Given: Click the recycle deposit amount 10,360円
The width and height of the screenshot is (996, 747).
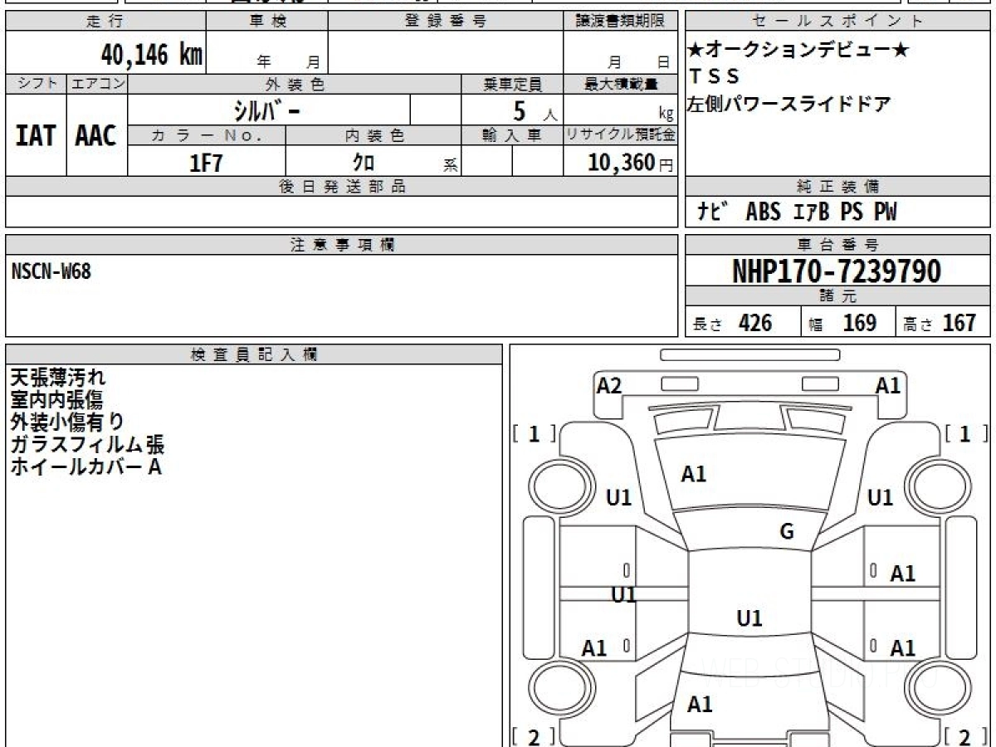Looking at the screenshot, I should pos(631,163).
